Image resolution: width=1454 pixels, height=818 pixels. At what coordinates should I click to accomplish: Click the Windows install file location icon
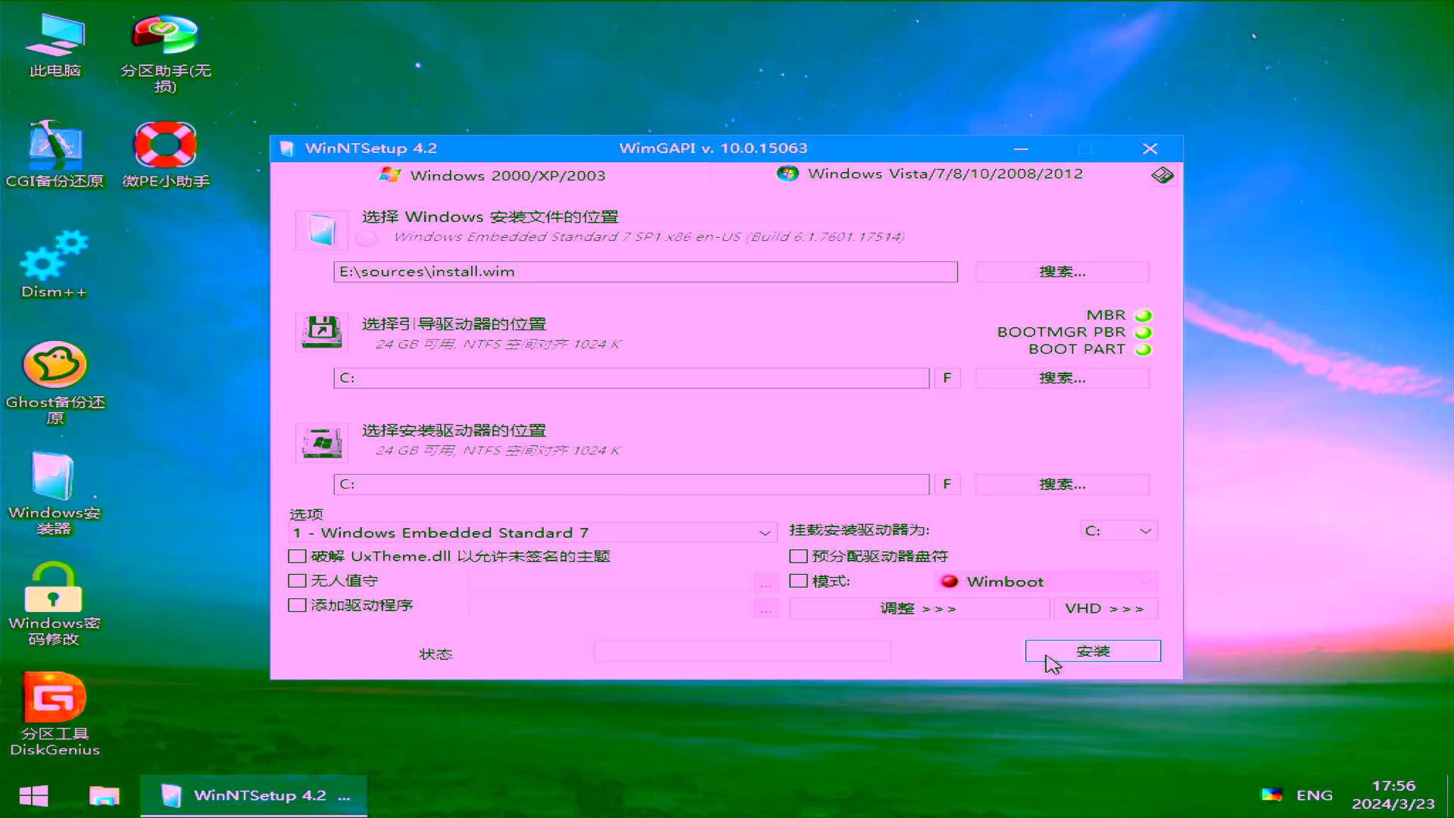pos(322,230)
